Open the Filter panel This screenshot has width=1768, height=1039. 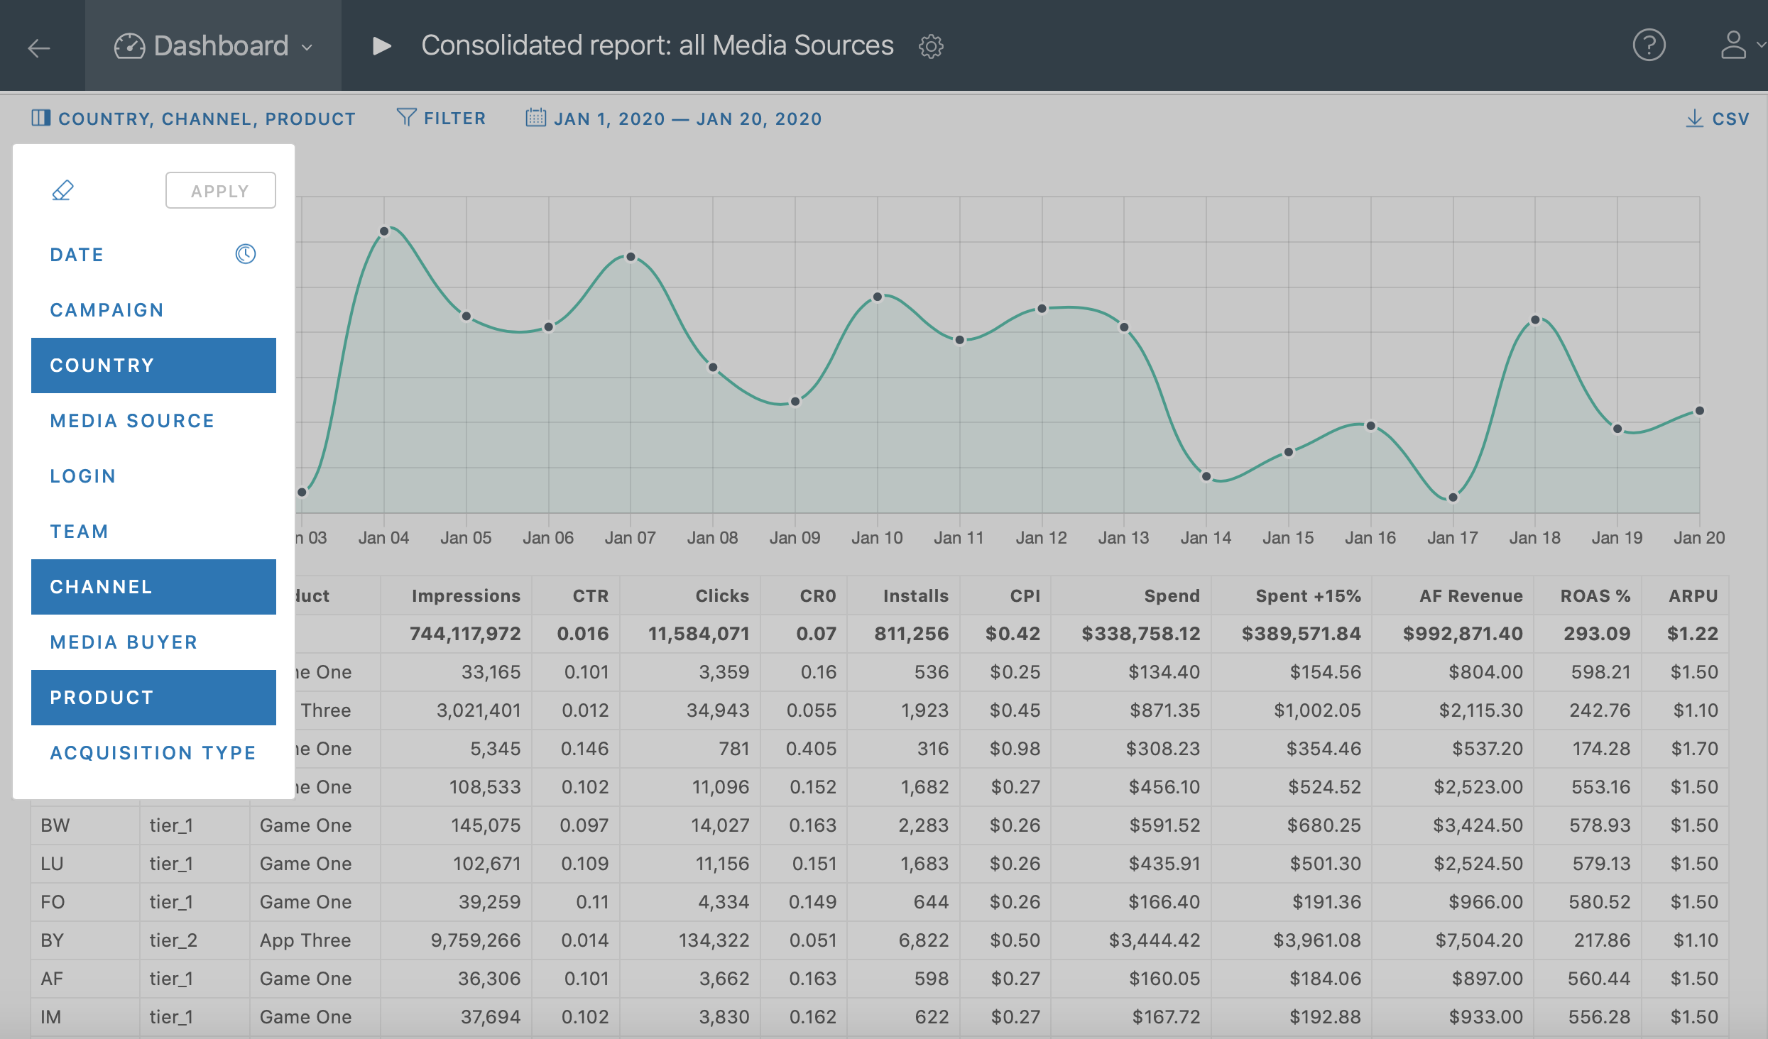click(x=441, y=119)
